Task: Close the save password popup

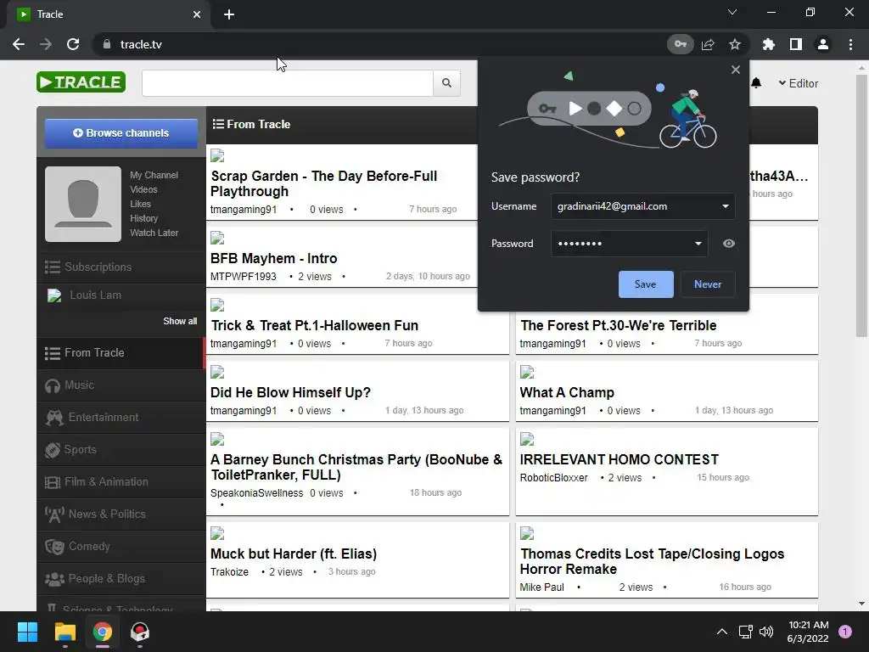Action: pyautogui.click(x=736, y=70)
